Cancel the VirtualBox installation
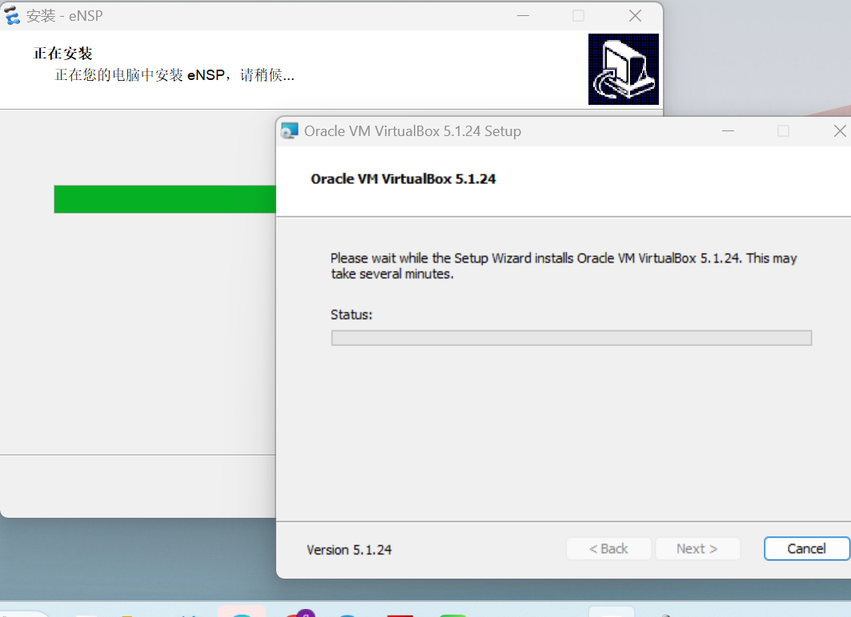This screenshot has height=617, width=851. [x=806, y=548]
